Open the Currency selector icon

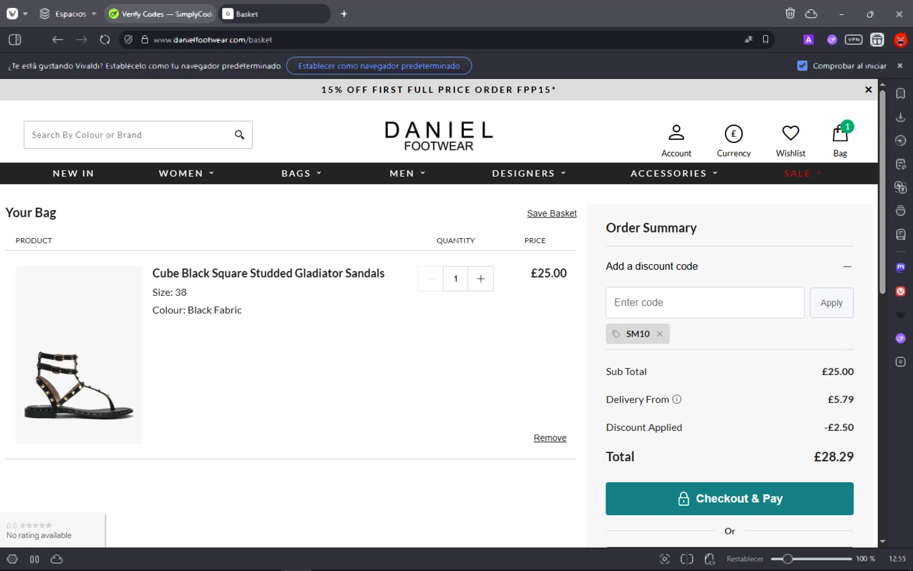click(733, 141)
